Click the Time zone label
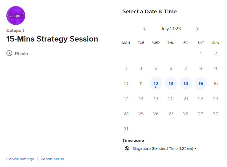The width and height of the screenshot is (227, 167). point(133,141)
